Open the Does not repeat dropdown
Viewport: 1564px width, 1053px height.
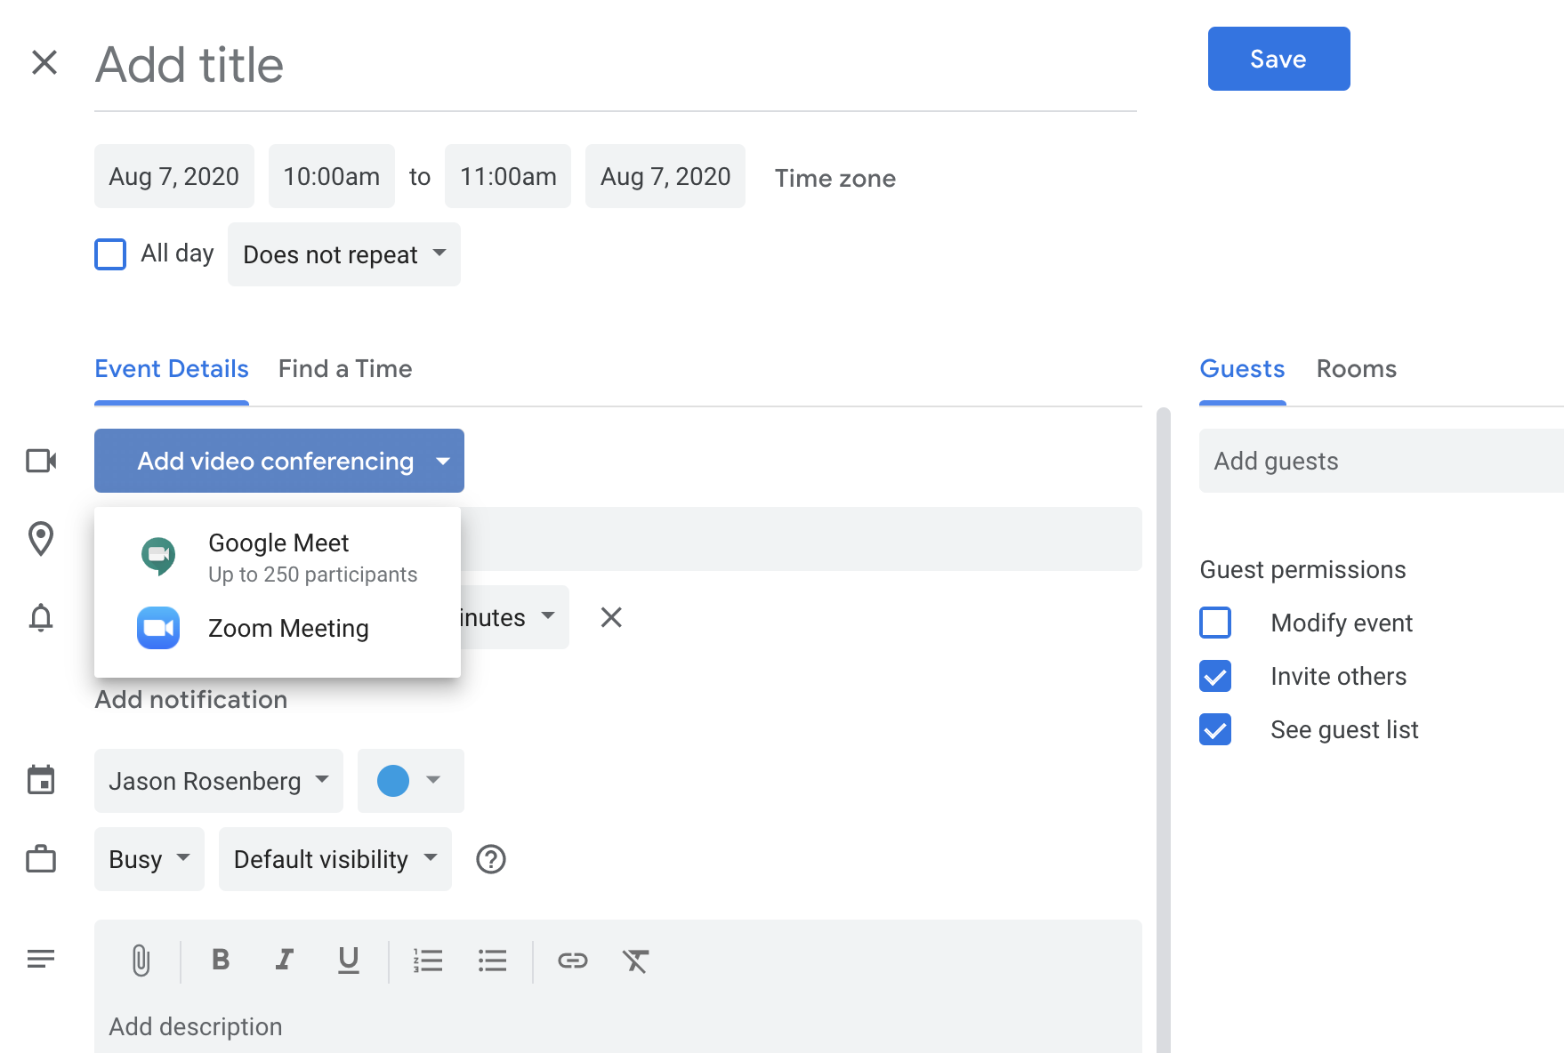tap(344, 254)
